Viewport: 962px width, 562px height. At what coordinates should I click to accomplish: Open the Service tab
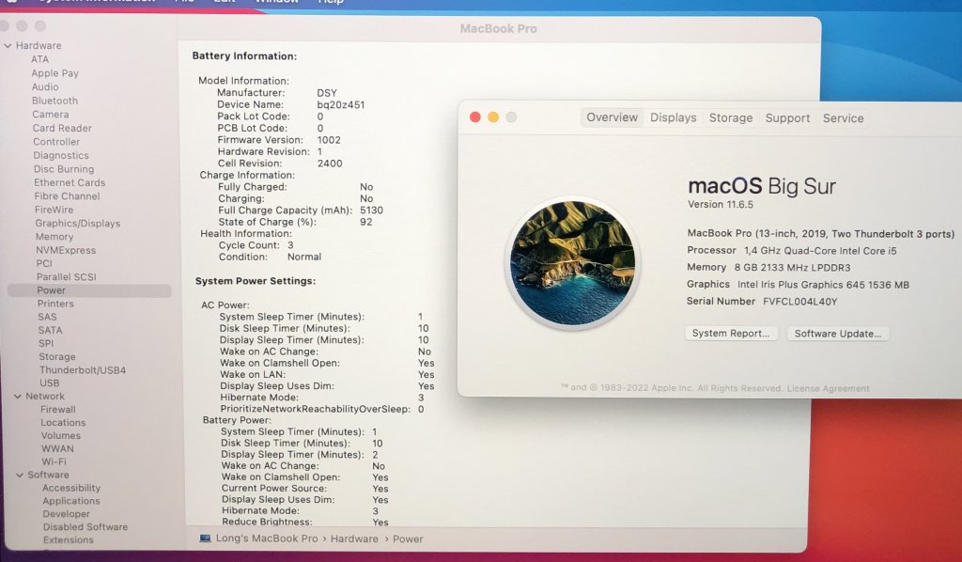[843, 118]
